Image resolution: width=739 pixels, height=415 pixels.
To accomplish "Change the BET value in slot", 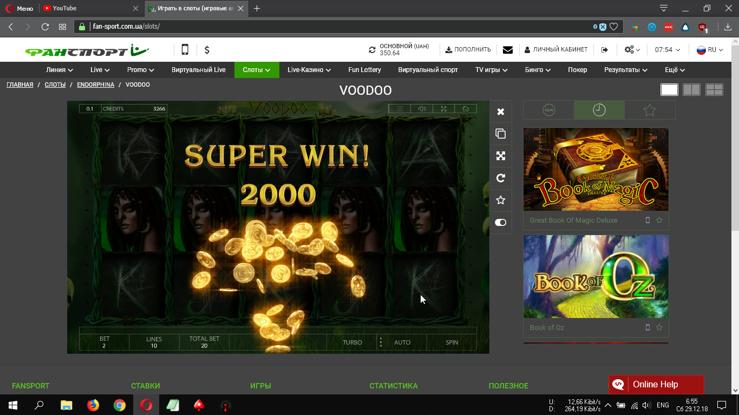I will (104, 342).
